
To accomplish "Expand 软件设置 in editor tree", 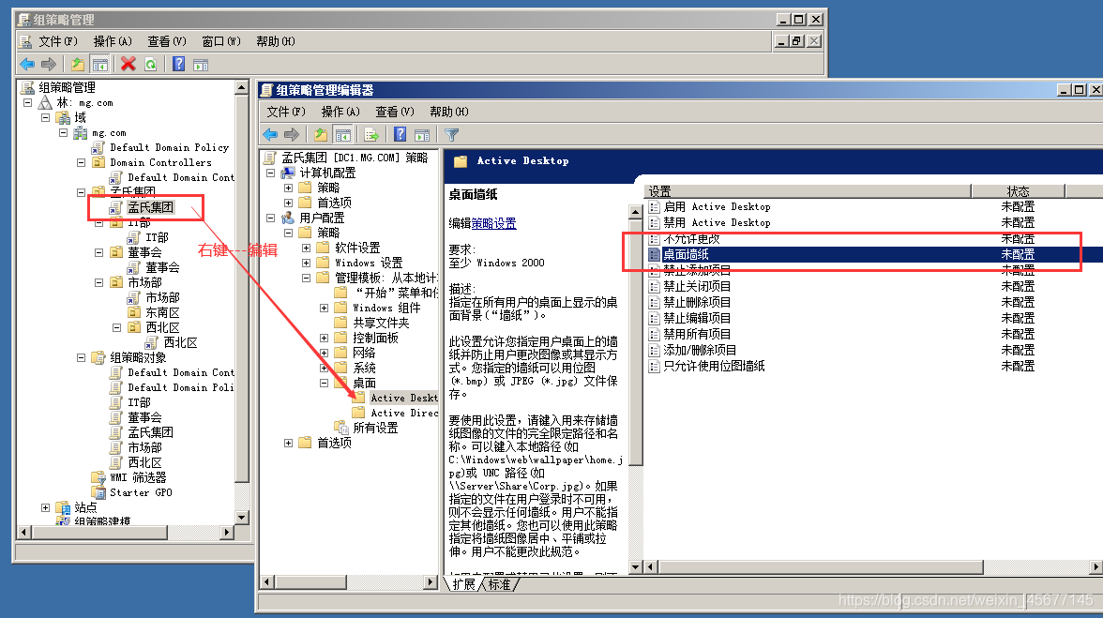I will [x=306, y=249].
